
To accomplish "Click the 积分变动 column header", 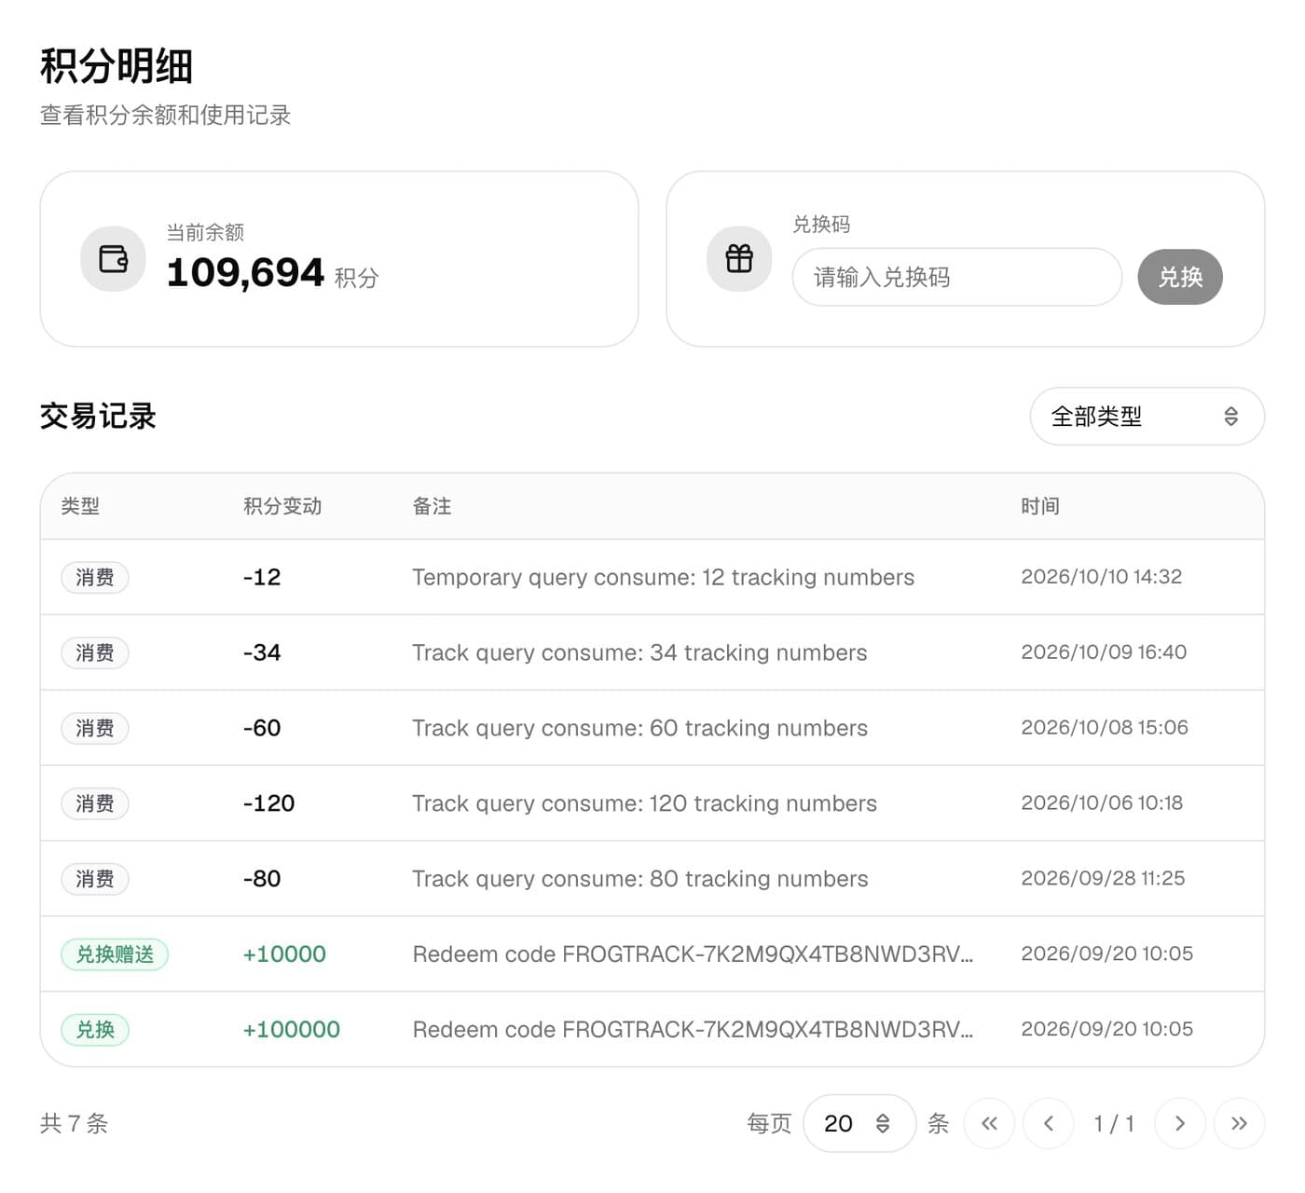I will point(282,506).
